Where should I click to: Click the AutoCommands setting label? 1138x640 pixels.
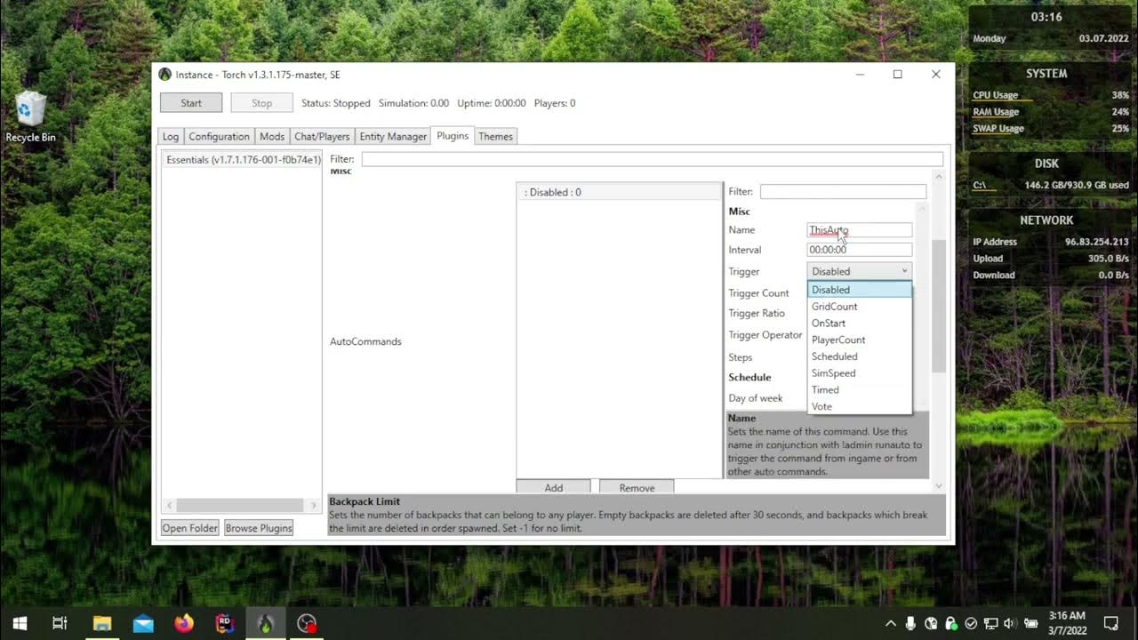click(365, 341)
